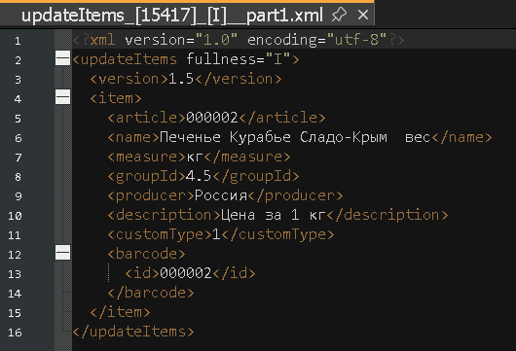Click the producer value Россия
The height and width of the screenshot is (351, 516).
click(221, 195)
